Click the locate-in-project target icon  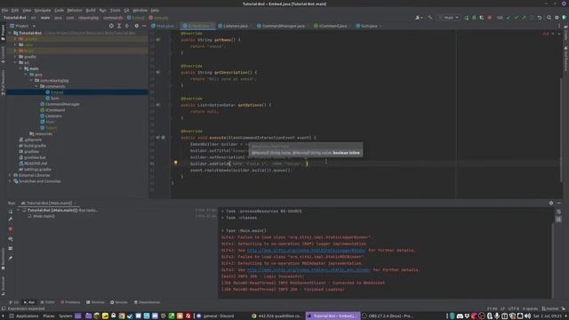111,26
